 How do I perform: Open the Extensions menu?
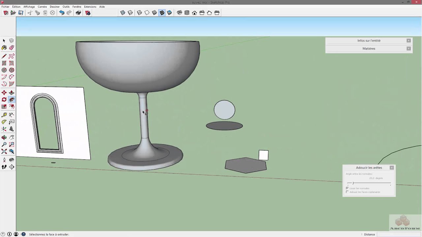coord(90,7)
